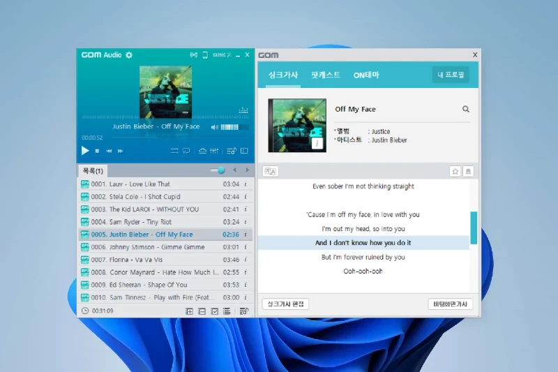Screen dimensions: 558x372
Task: Open GOM Audio settings gear
Action: 129,55
